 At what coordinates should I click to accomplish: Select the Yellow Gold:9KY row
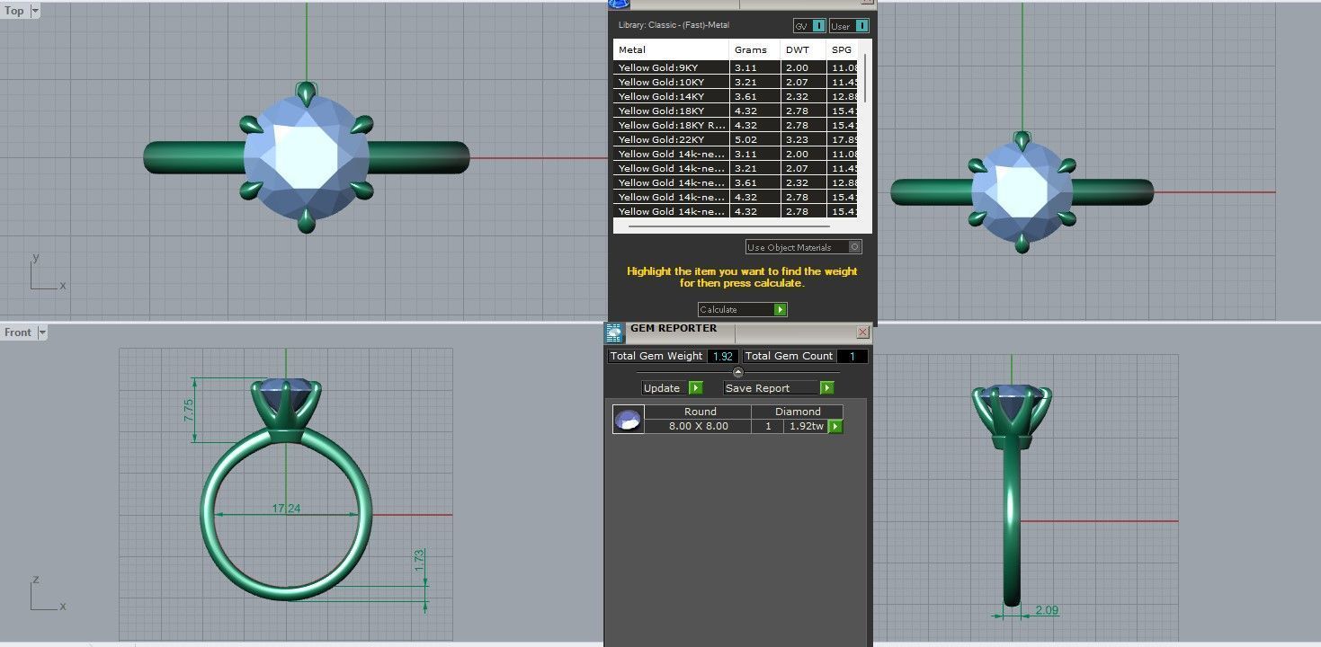(736, 67)
